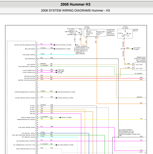Click the "2008 SYSTEM WIRING DIAGRAMS Hummer - H3" subtitle
The height and width of the screenshot is (154, 153).
75,11
